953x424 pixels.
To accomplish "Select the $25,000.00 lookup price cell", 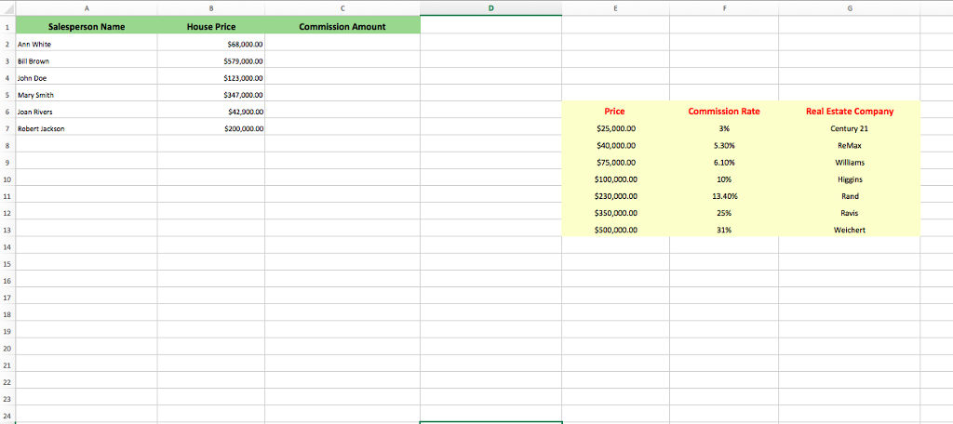I will [x=615, y=128].
